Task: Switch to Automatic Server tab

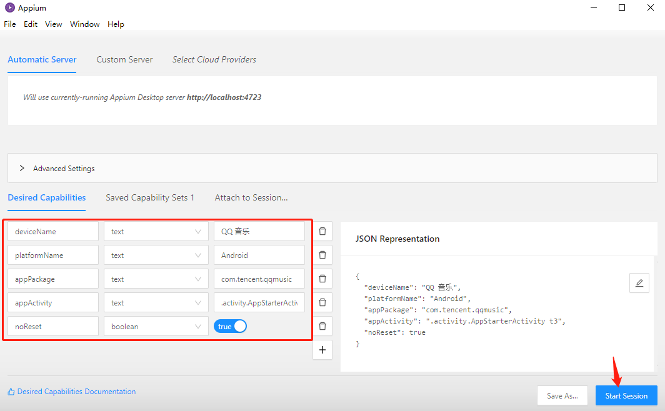Action: point(42,60)
